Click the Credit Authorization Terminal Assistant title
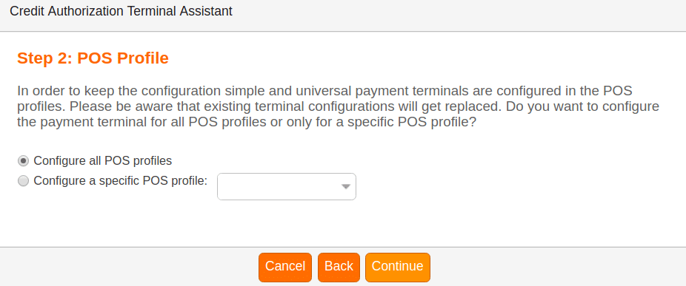This screenshot has width=686, height=286. point(121,11)
